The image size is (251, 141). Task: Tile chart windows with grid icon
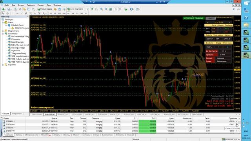click(111, 9)
